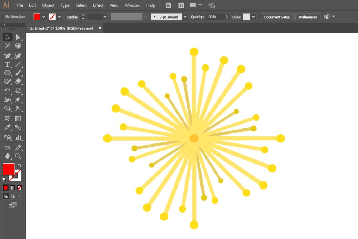Click the Stroke label link
The height and width of the screenshot is (239, 358).
pos(72,17)
